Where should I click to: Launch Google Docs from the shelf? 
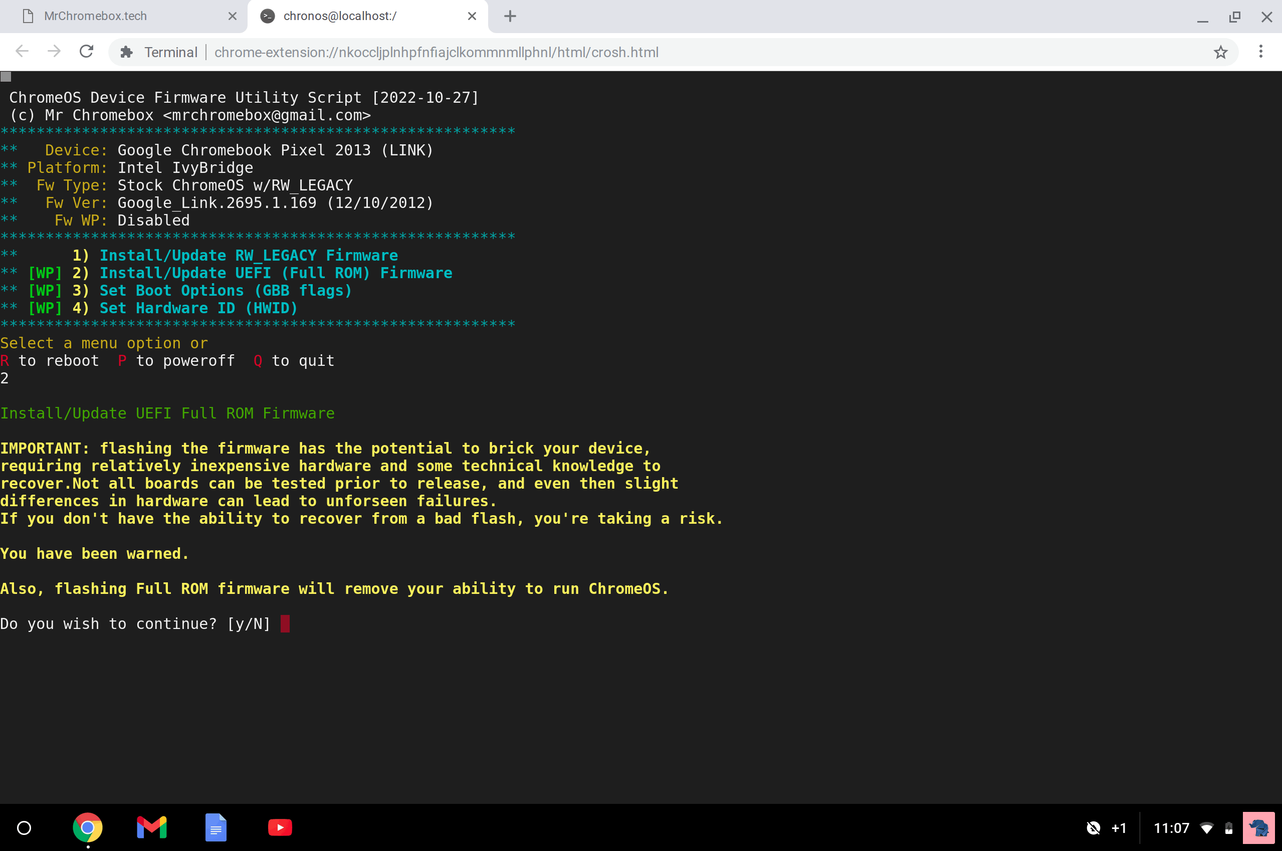pyautogui.click(x=216, y=827)
